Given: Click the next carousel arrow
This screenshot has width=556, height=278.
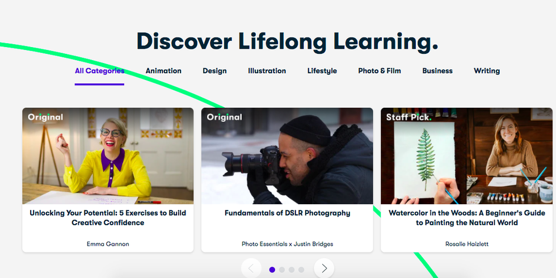Looking at the screenshot, I should (324, 268).
